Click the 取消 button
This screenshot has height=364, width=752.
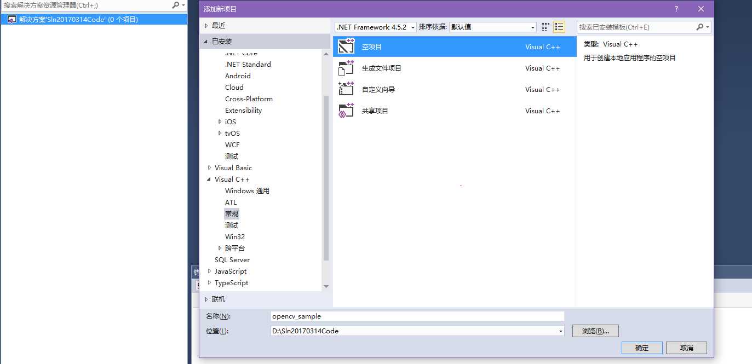686,348
